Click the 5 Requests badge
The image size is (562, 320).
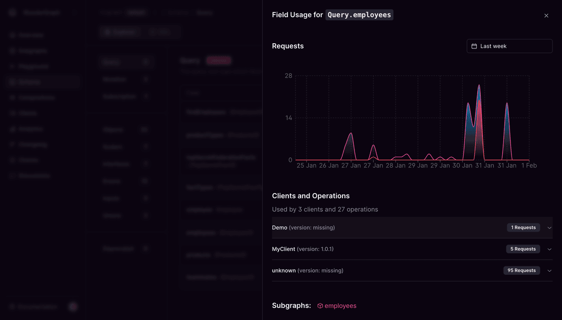523,249
